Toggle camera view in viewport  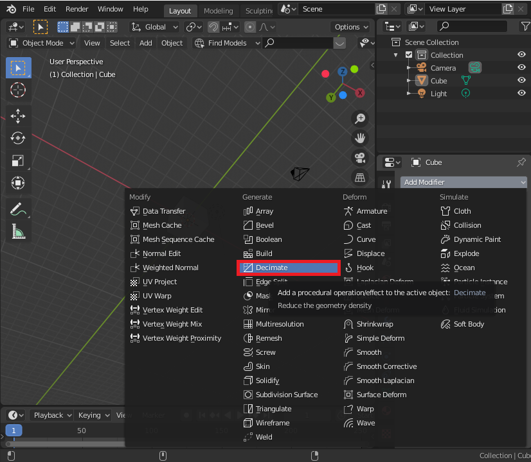click(x=360, y=158)
